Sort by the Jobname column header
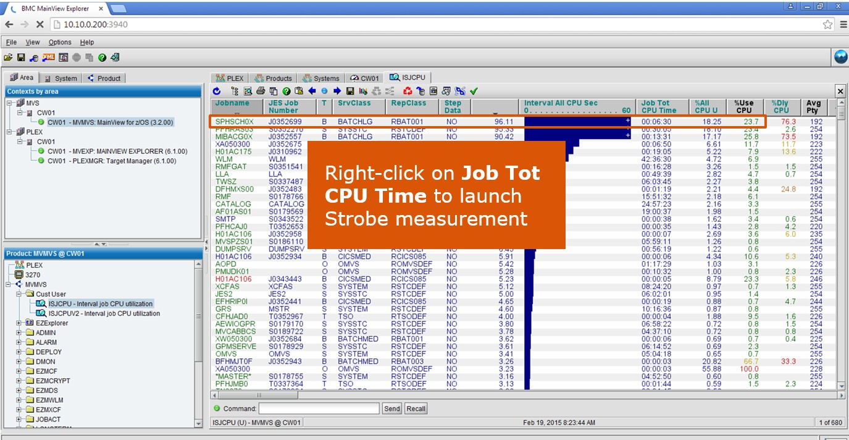This screenshot has height=440, width=849. coord(237,106)
